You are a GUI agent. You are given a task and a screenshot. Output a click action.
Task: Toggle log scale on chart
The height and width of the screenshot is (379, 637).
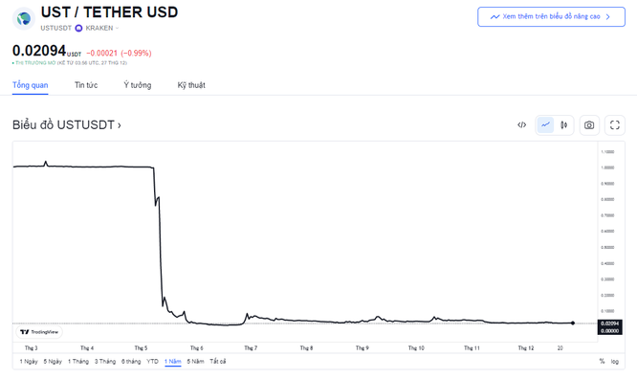tap(615, 361)
